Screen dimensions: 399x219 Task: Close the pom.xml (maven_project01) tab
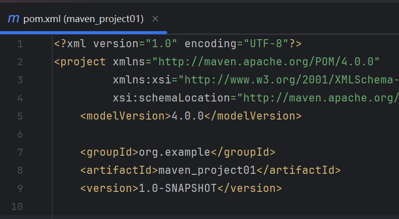155,19
